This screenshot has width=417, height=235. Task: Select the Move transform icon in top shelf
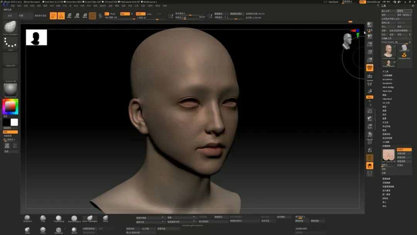69,16
